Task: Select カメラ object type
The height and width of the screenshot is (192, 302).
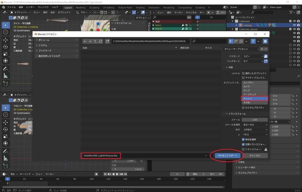Action: point(255,86)
